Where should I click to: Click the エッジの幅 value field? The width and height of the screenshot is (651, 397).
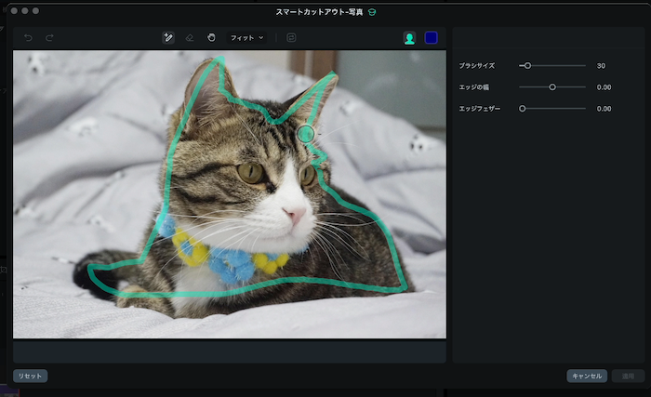point(604,87)
